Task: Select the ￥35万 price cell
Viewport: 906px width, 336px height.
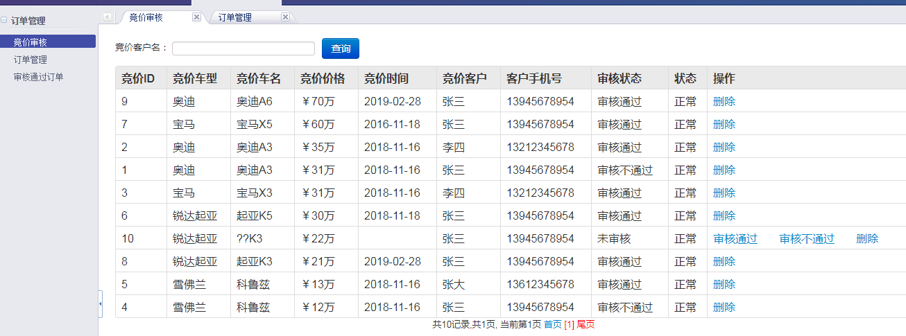Action: click(x=326, y=148)
